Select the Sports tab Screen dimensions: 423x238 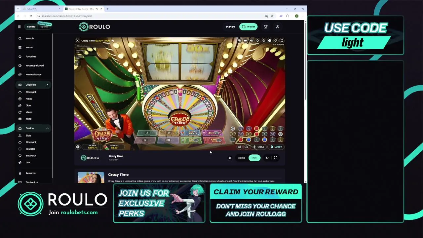pyautogui.click(x=44, y=27)
